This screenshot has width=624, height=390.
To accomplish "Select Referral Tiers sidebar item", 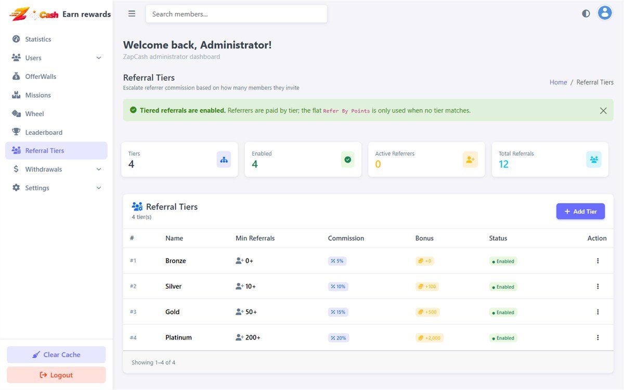I will [56, 151].
